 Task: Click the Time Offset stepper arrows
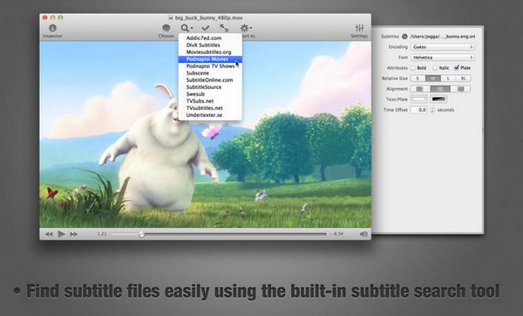tap(432, 110)
